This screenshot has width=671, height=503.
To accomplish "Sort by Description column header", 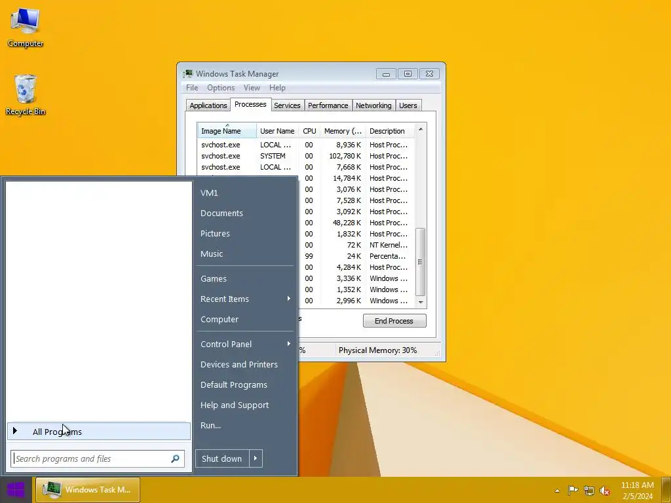I will (x=390, y=131).
